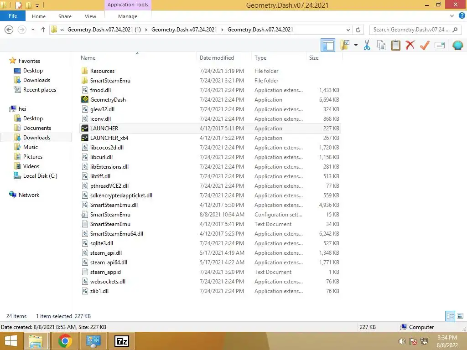Click the Copy pages icon
This screenshot has height=350, width=467.
click(x=381, y=45)
